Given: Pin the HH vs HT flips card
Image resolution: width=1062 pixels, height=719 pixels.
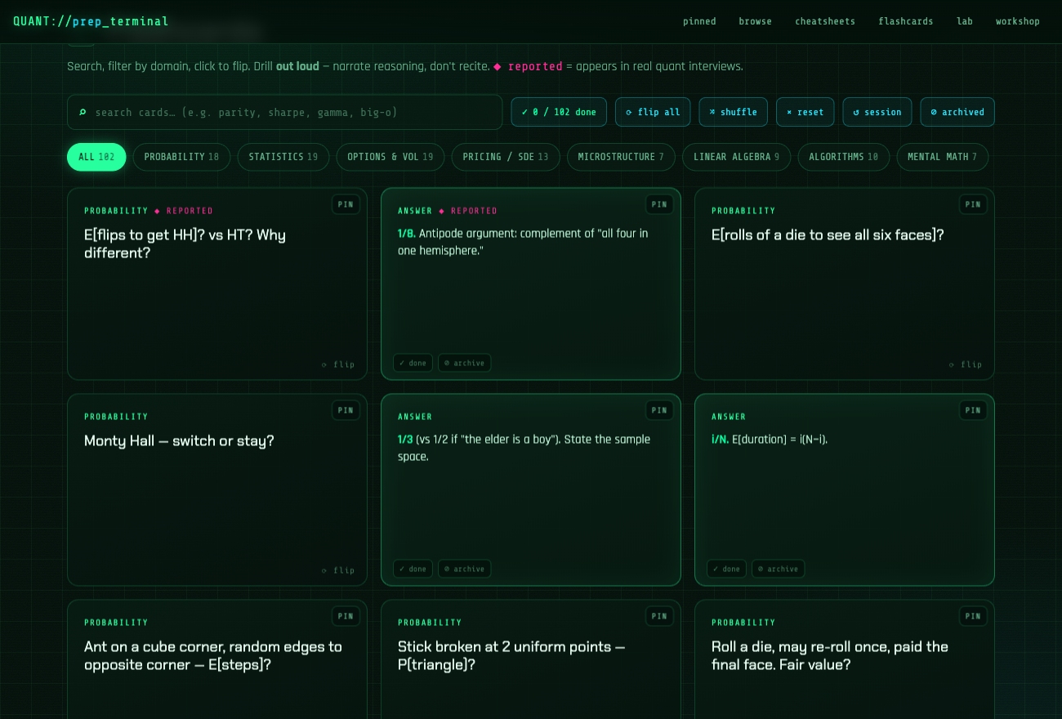Looking at the screenshot, I should 346,204.
